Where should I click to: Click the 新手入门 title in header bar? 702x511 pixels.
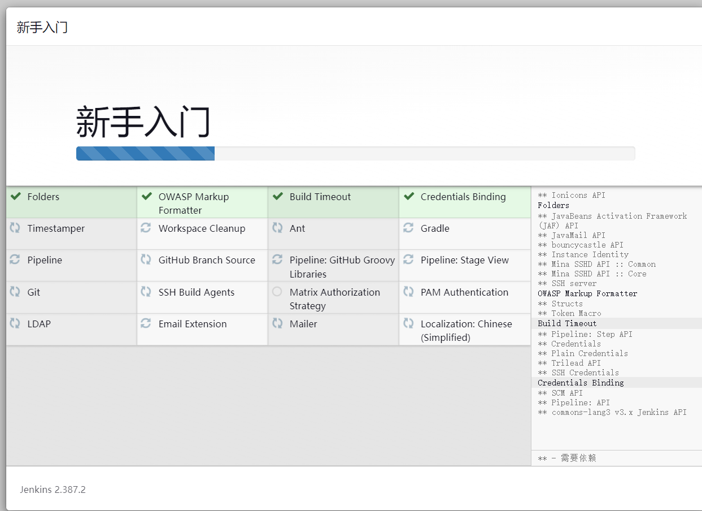[x=42, y=27]
